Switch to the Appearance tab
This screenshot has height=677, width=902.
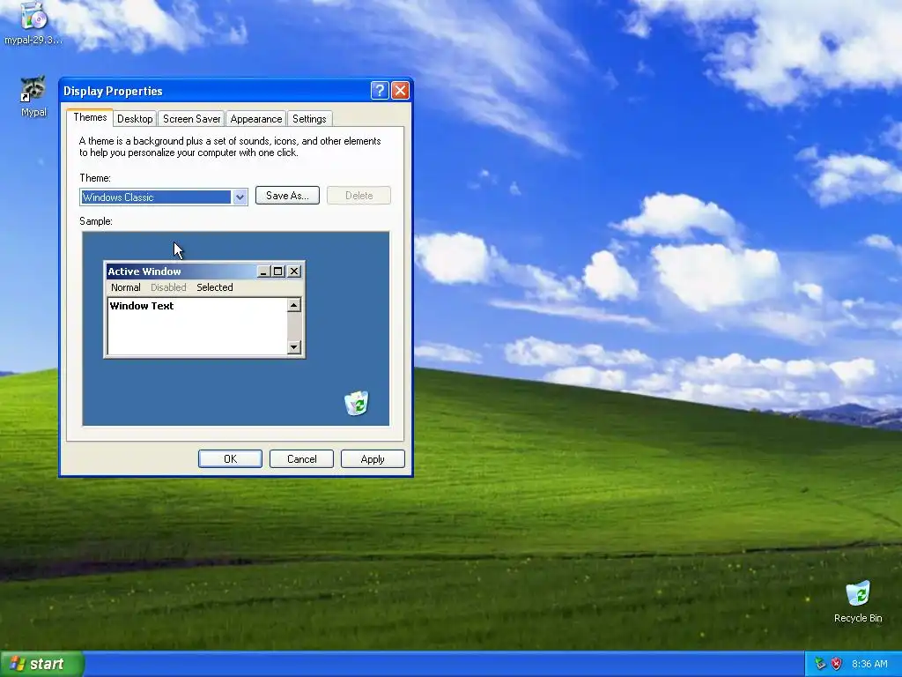pos(256,119)
